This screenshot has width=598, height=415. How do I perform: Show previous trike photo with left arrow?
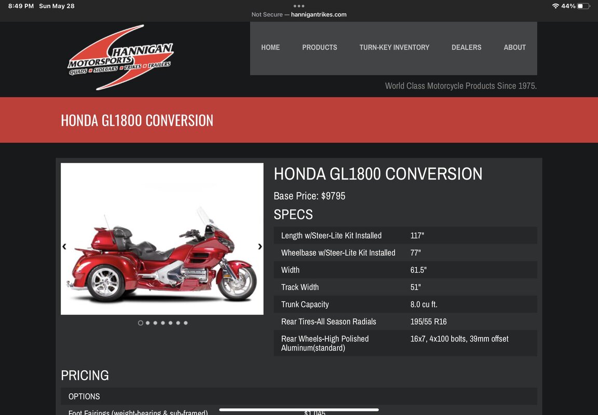64,246
